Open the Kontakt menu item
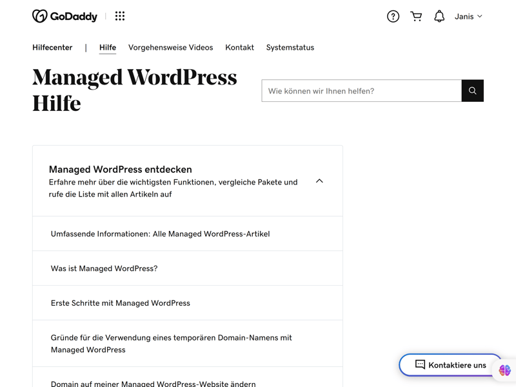 [239, 48]
